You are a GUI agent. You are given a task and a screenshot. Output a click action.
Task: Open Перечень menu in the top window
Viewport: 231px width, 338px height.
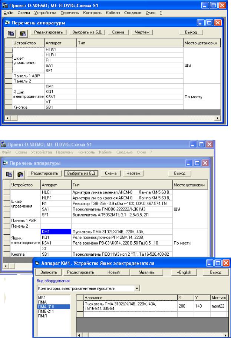coord(70,13)
